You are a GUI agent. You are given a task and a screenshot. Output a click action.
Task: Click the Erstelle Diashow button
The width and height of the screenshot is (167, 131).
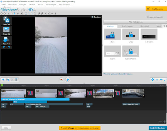tap(158, 128)
